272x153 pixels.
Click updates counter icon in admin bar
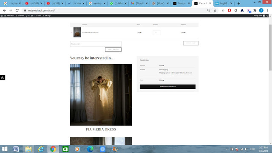point(28,16)
